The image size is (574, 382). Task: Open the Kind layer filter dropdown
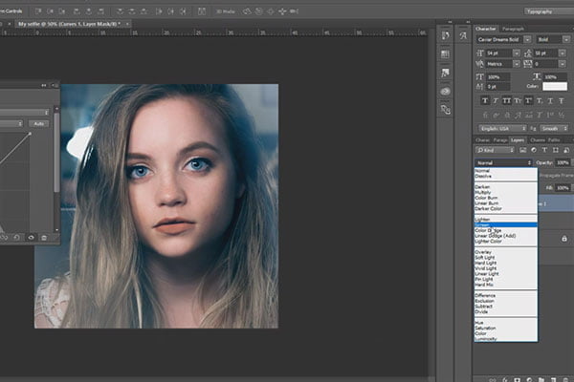tap(496, 150)
